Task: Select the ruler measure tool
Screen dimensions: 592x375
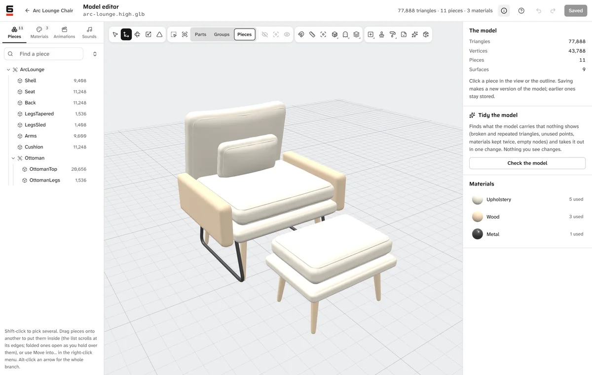Action: click(312, 35)
